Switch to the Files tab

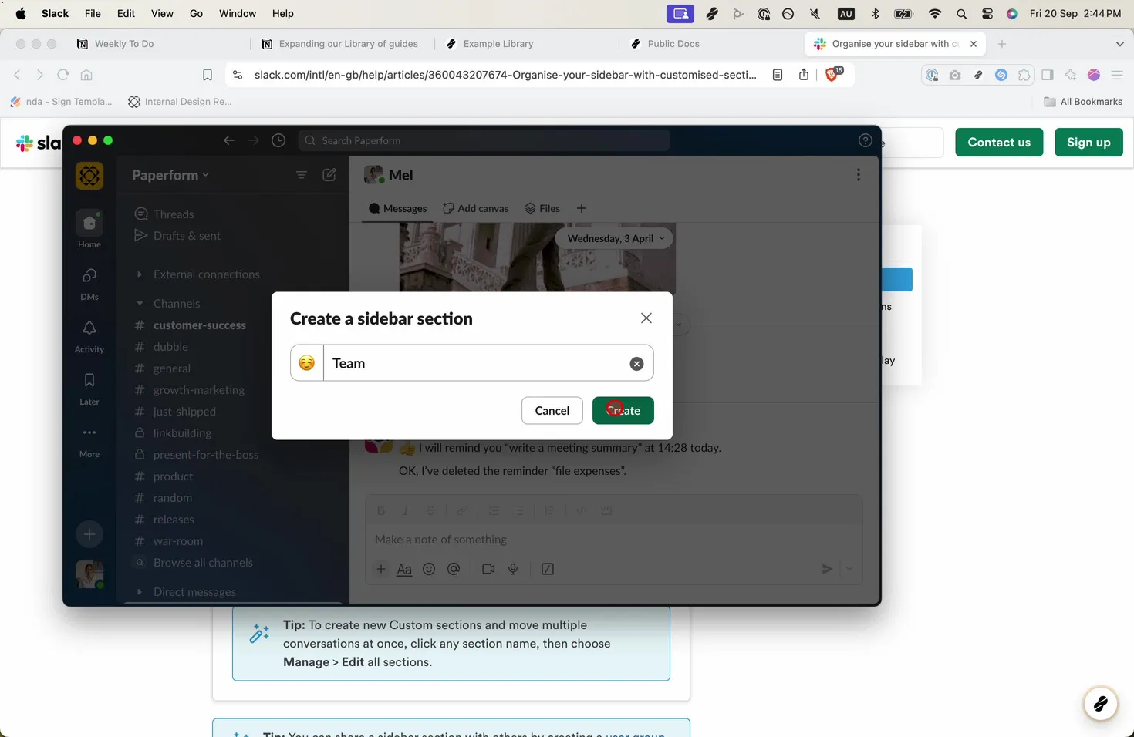542,208
